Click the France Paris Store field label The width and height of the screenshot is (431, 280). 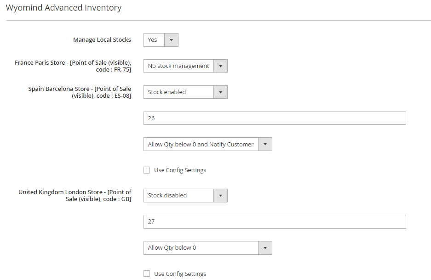coord(73,66)
